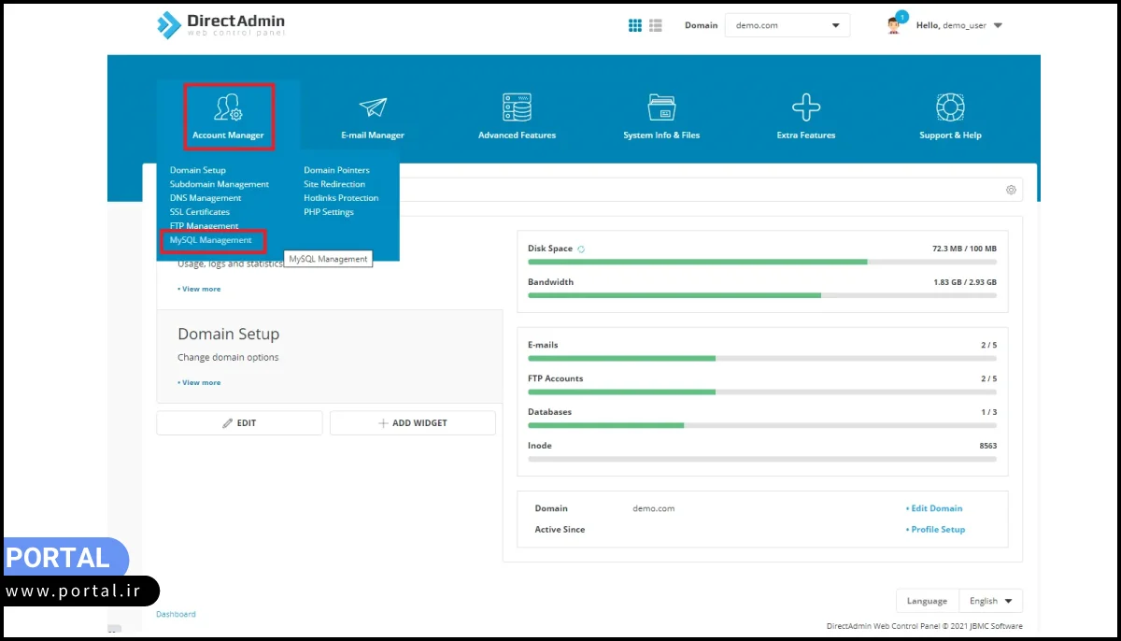The image size is (1121, 641).
Task: Select MySQL Management menu entry
Action: (x=211, y=240)
